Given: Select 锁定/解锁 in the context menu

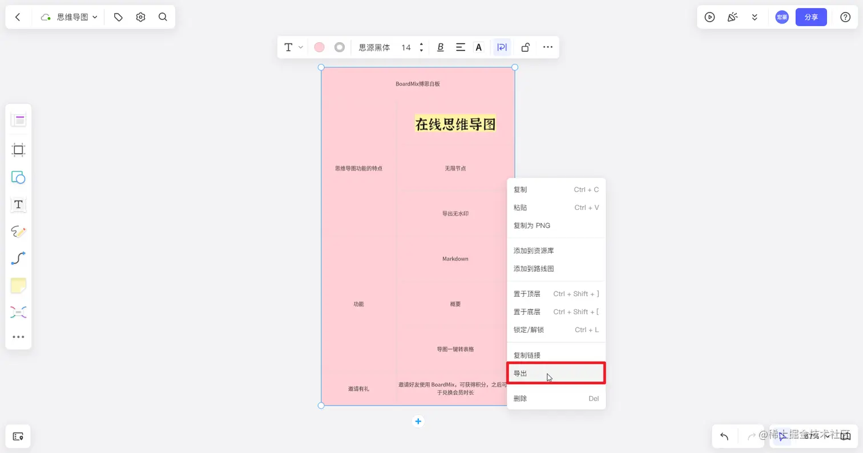Looking at the screenshot, I should pyautogui.click(x=556, y=330).
